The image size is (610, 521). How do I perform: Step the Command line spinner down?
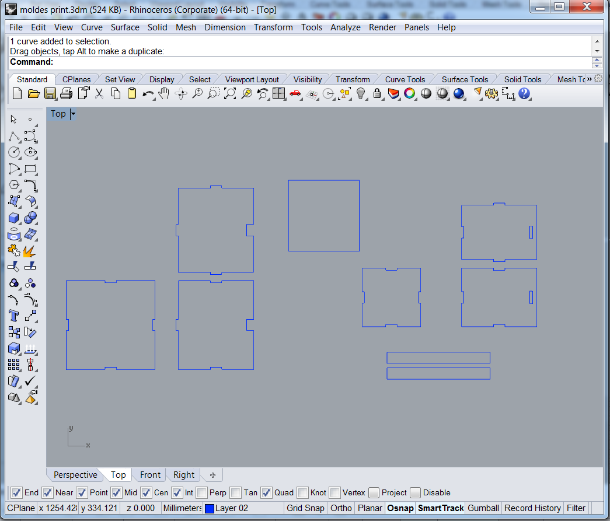coord(597,65)
